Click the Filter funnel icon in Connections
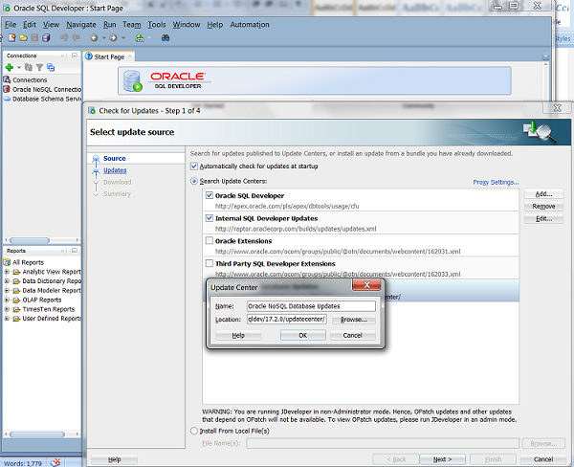Screen dimensions: 574x467 [39, 67]
